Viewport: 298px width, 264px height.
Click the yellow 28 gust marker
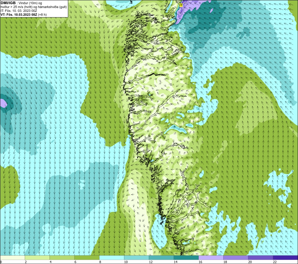click(181, 5)
